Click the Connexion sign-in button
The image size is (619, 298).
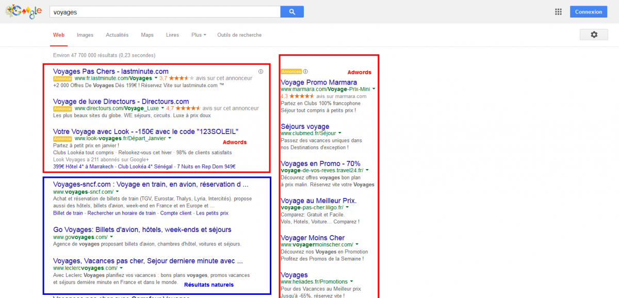coord(589,12)
